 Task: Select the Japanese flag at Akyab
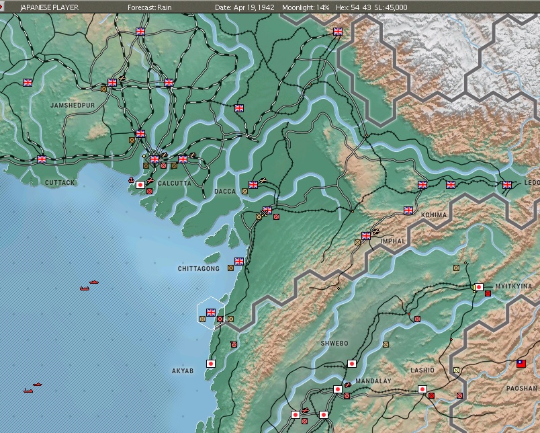tap(211, 363)
